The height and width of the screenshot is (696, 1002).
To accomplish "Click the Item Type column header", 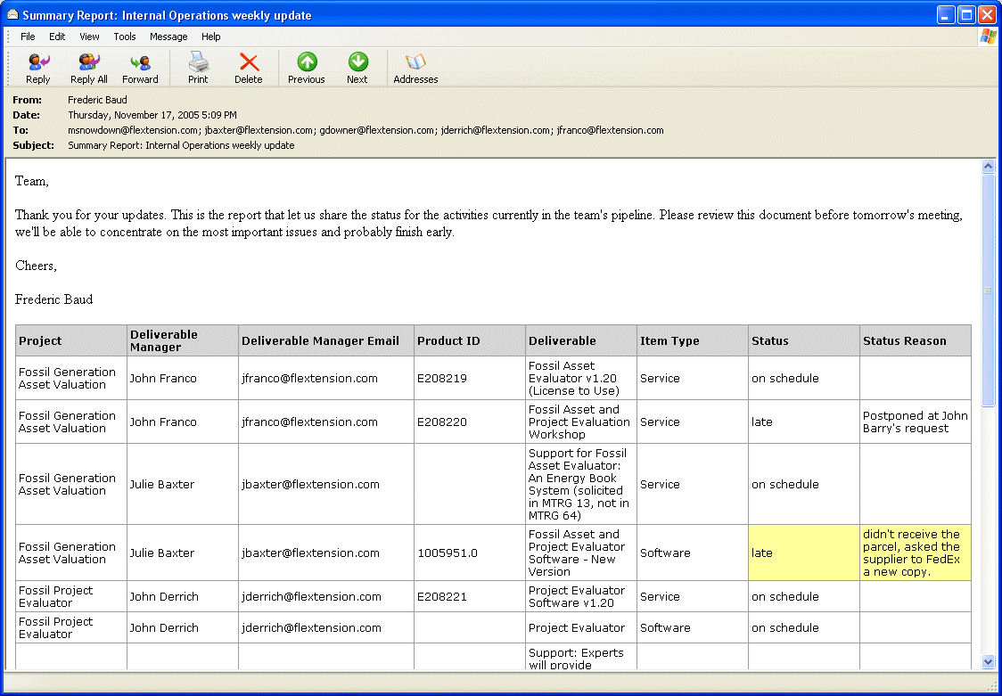I will [x=693, y=341].
